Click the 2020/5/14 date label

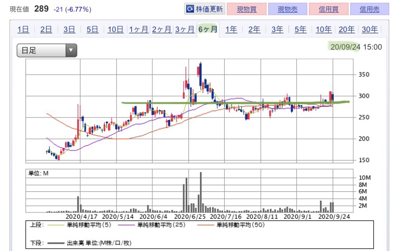[118, 217]
